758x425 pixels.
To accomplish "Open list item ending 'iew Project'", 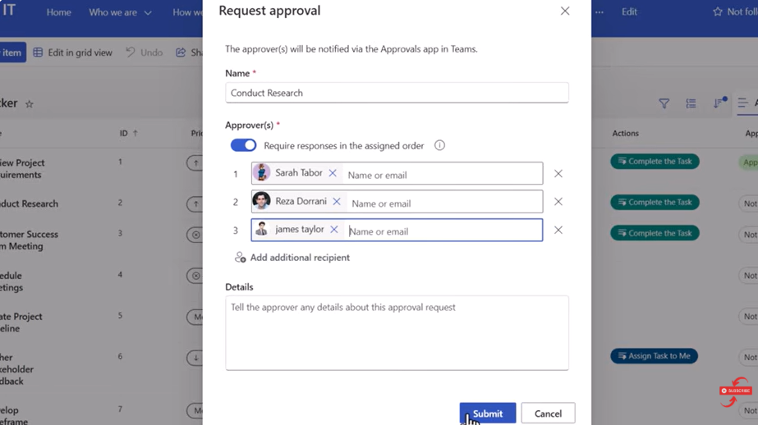I will (22, 168).
